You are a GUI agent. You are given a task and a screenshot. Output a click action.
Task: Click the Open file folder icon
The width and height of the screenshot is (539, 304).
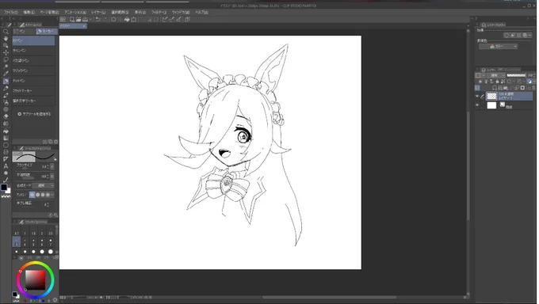78,19
